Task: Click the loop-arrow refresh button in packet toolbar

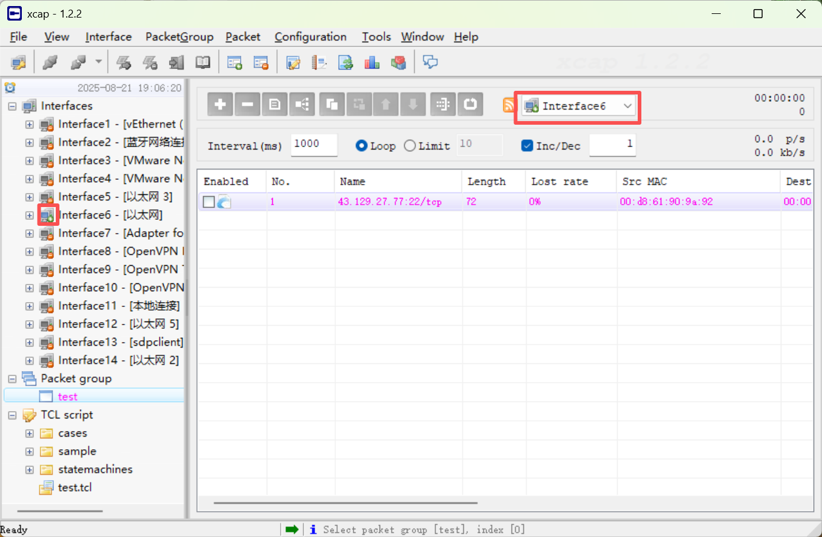Action: pos(470,105)
